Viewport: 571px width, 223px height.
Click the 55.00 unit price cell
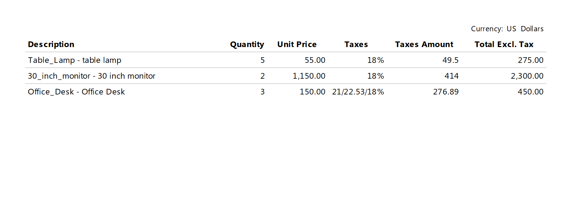[x=315, y=60]
